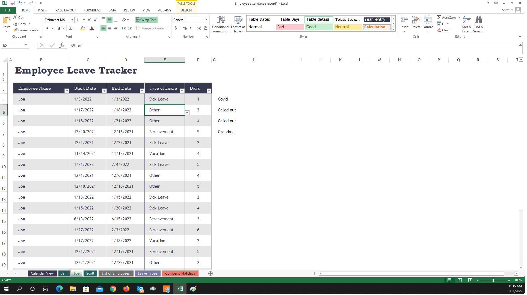
Task: Click the AutoSum sigma icon
Action: click(439, 18)
